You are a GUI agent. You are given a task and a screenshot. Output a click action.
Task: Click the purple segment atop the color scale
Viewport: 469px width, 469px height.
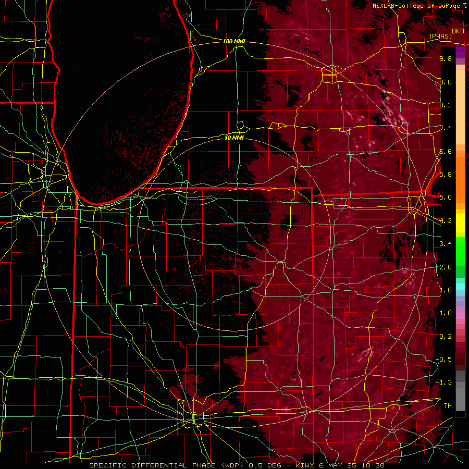[460, 53]
